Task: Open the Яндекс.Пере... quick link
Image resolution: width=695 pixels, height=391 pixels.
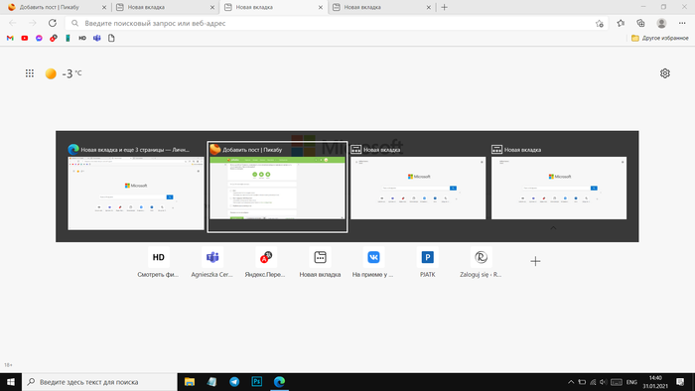Action: (x=265, y=262)
